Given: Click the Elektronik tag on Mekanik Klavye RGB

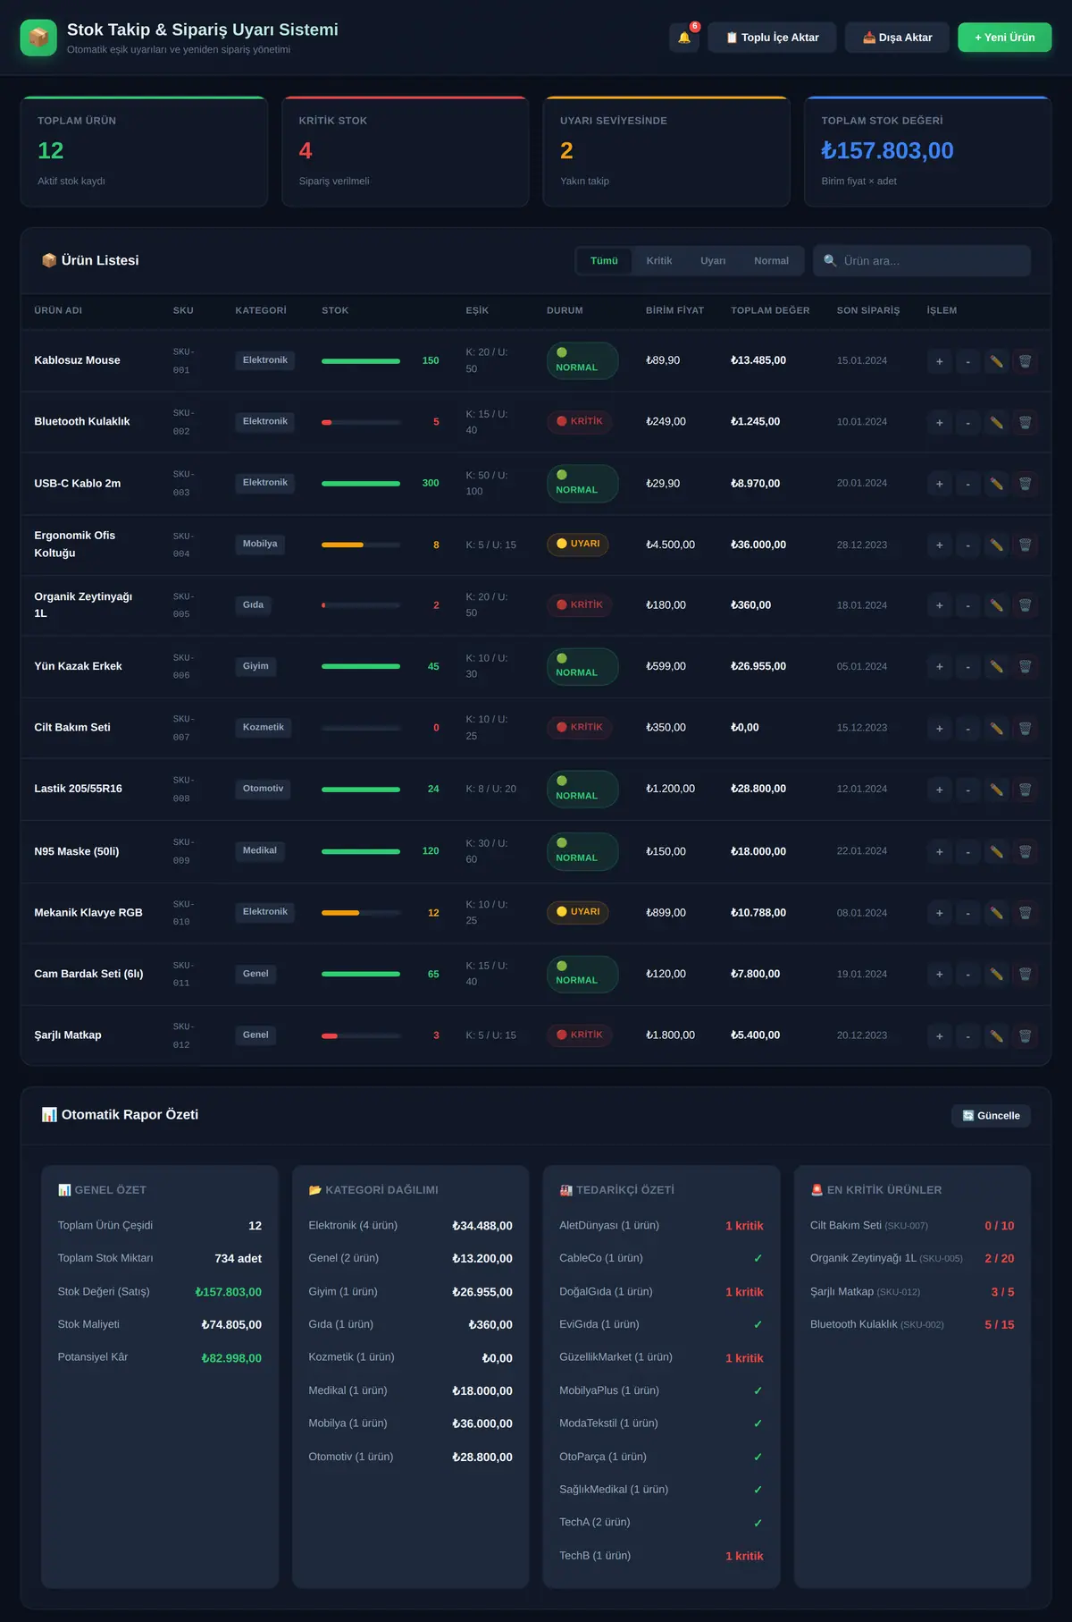Looking at the screenshot, I should 265,912.
